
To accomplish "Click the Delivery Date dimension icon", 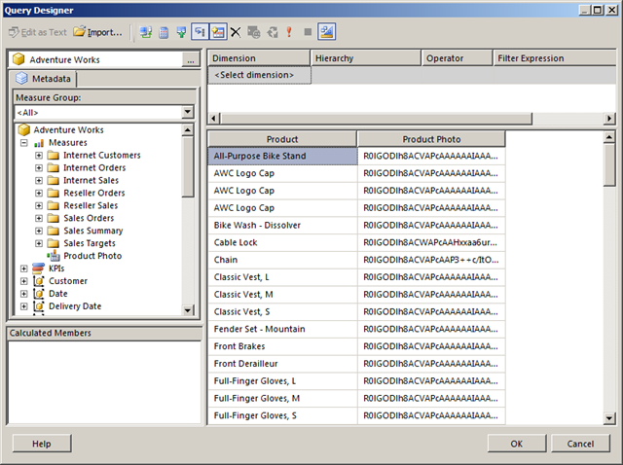I will [39, 306].
